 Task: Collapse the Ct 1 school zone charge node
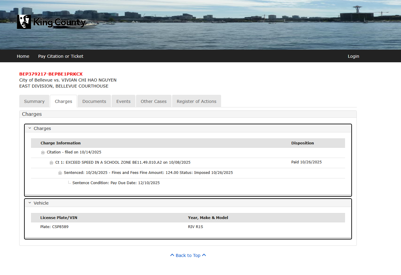pyautogui.click(x=51, y=163)
